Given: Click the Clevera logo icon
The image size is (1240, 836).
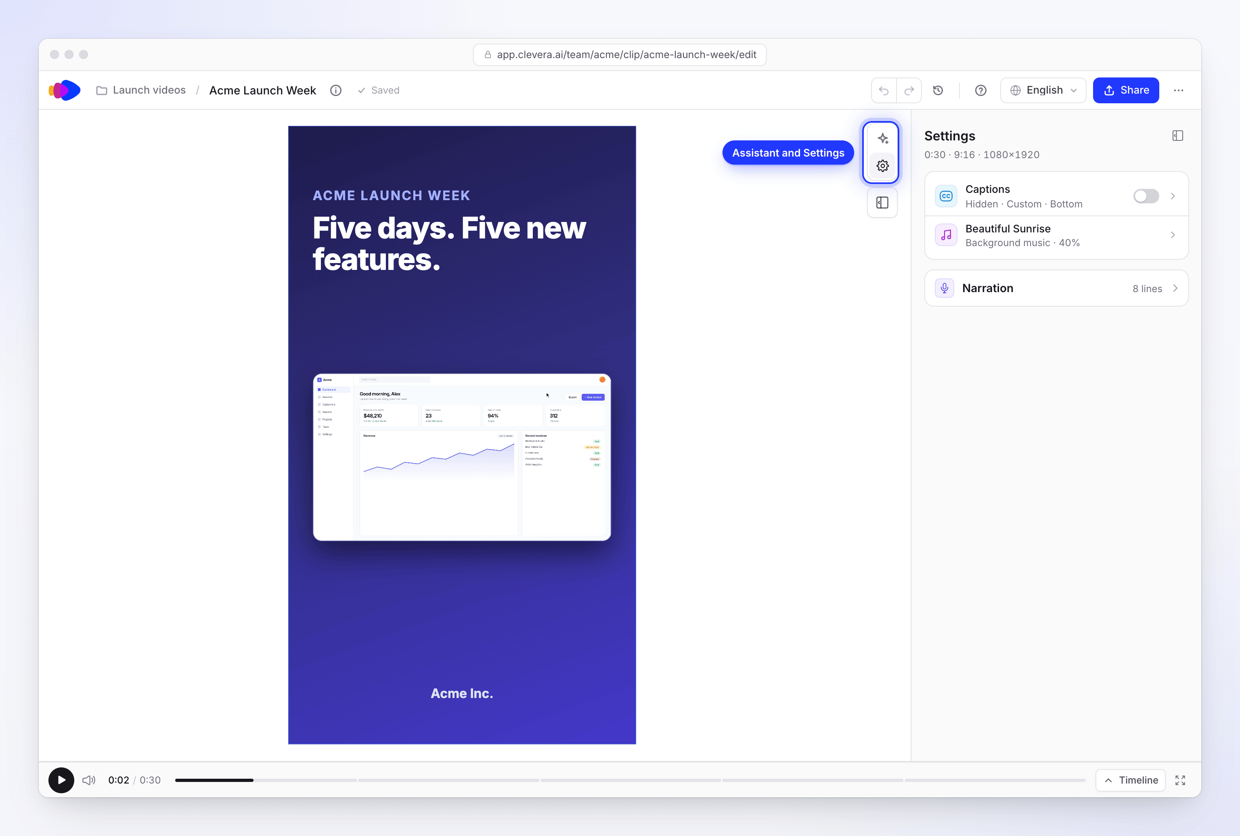Looking at the screenshot, I should pos(65,90).
